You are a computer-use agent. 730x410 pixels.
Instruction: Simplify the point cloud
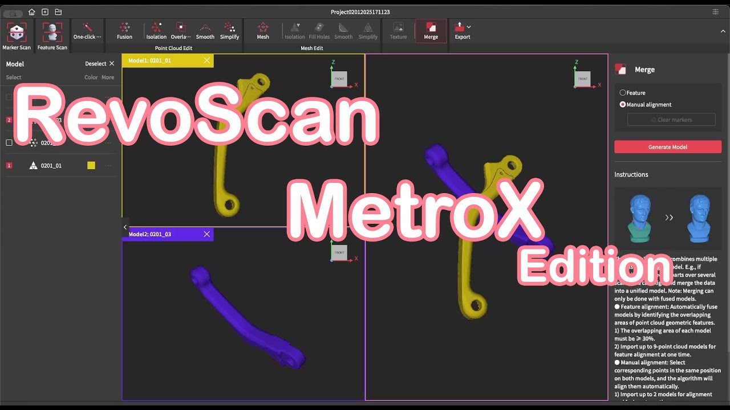point(229,31)
